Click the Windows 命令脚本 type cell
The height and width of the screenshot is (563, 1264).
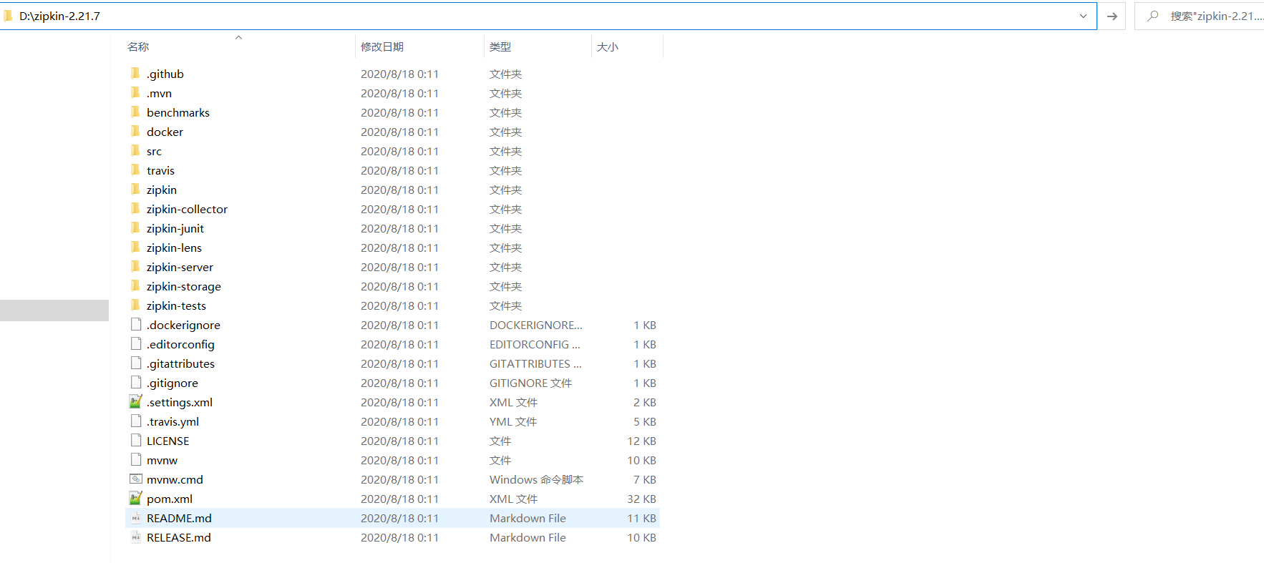(x=536, y=479)
